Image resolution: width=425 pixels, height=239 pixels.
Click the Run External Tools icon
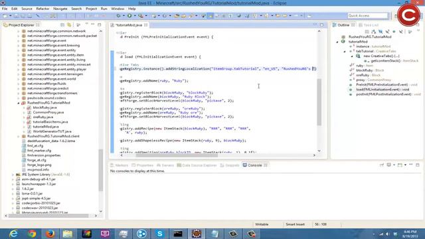click(x=141, y=16)
